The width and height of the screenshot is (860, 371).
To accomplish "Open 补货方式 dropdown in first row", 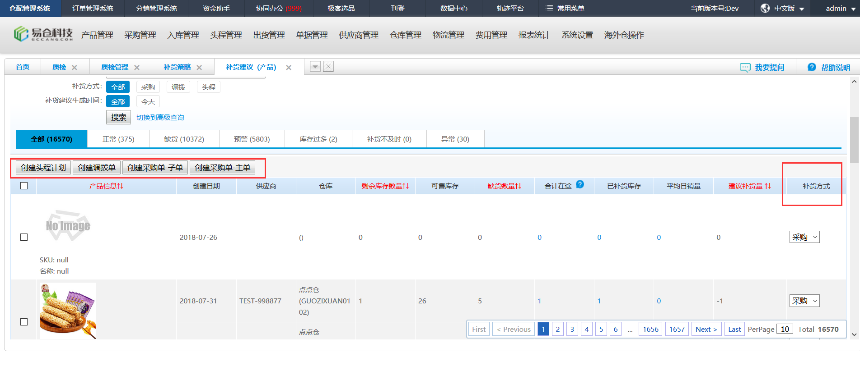I will [804, 237].
